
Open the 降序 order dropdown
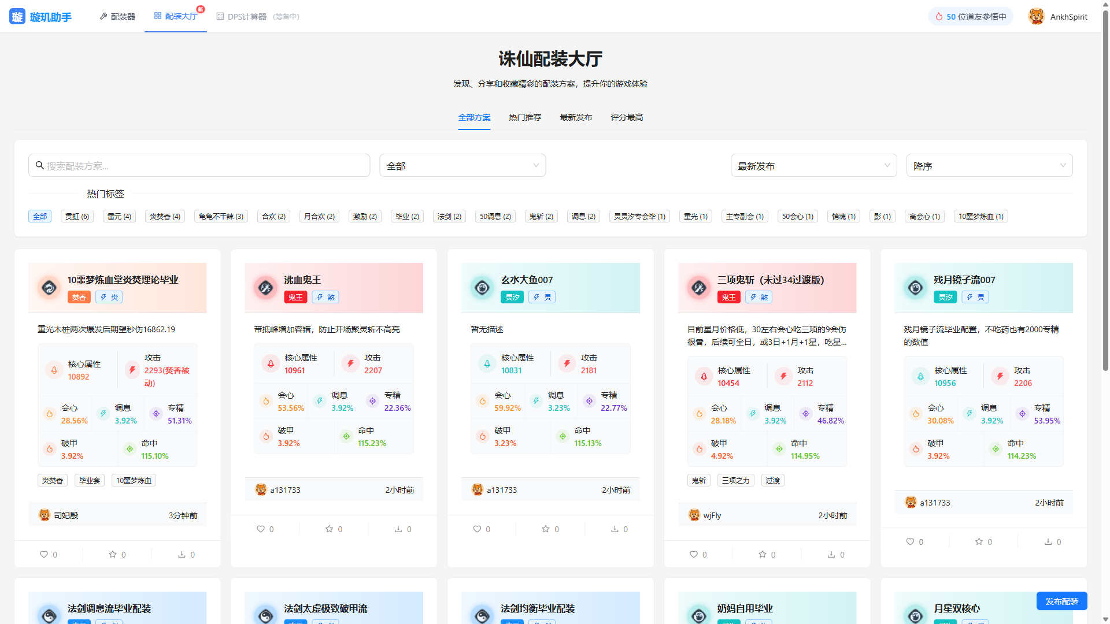pyautogui.click(x=989, y=166)
